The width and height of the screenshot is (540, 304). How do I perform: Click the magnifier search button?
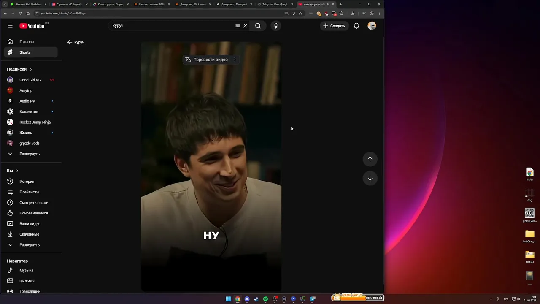pyautogui.click(x=258, y=26)
